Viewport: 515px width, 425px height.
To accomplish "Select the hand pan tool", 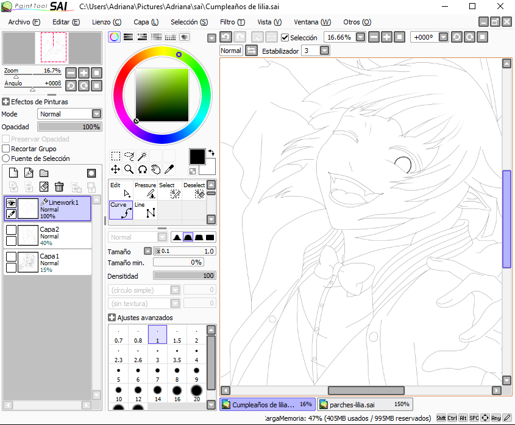I will click(155, 170).
